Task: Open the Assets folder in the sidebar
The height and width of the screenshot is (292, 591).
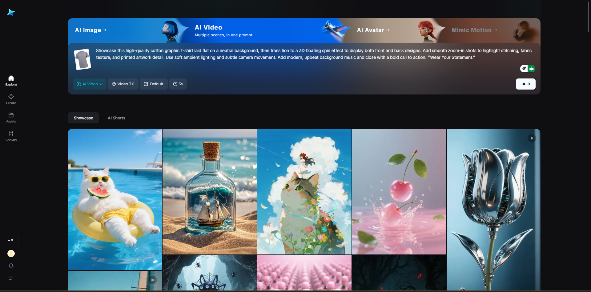Action: tap(11, 118)
